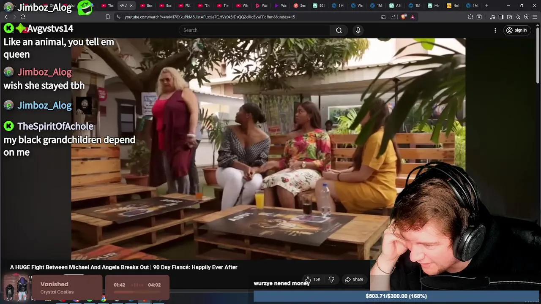541x304 pixels.
Task: Open a new browser tab with plus button
Action: 486,5
